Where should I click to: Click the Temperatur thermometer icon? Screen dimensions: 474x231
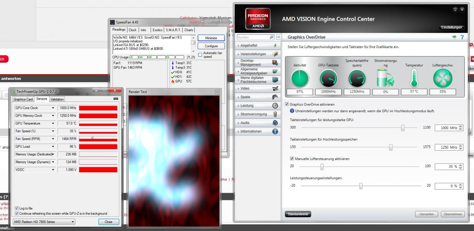tap(414, 78)
